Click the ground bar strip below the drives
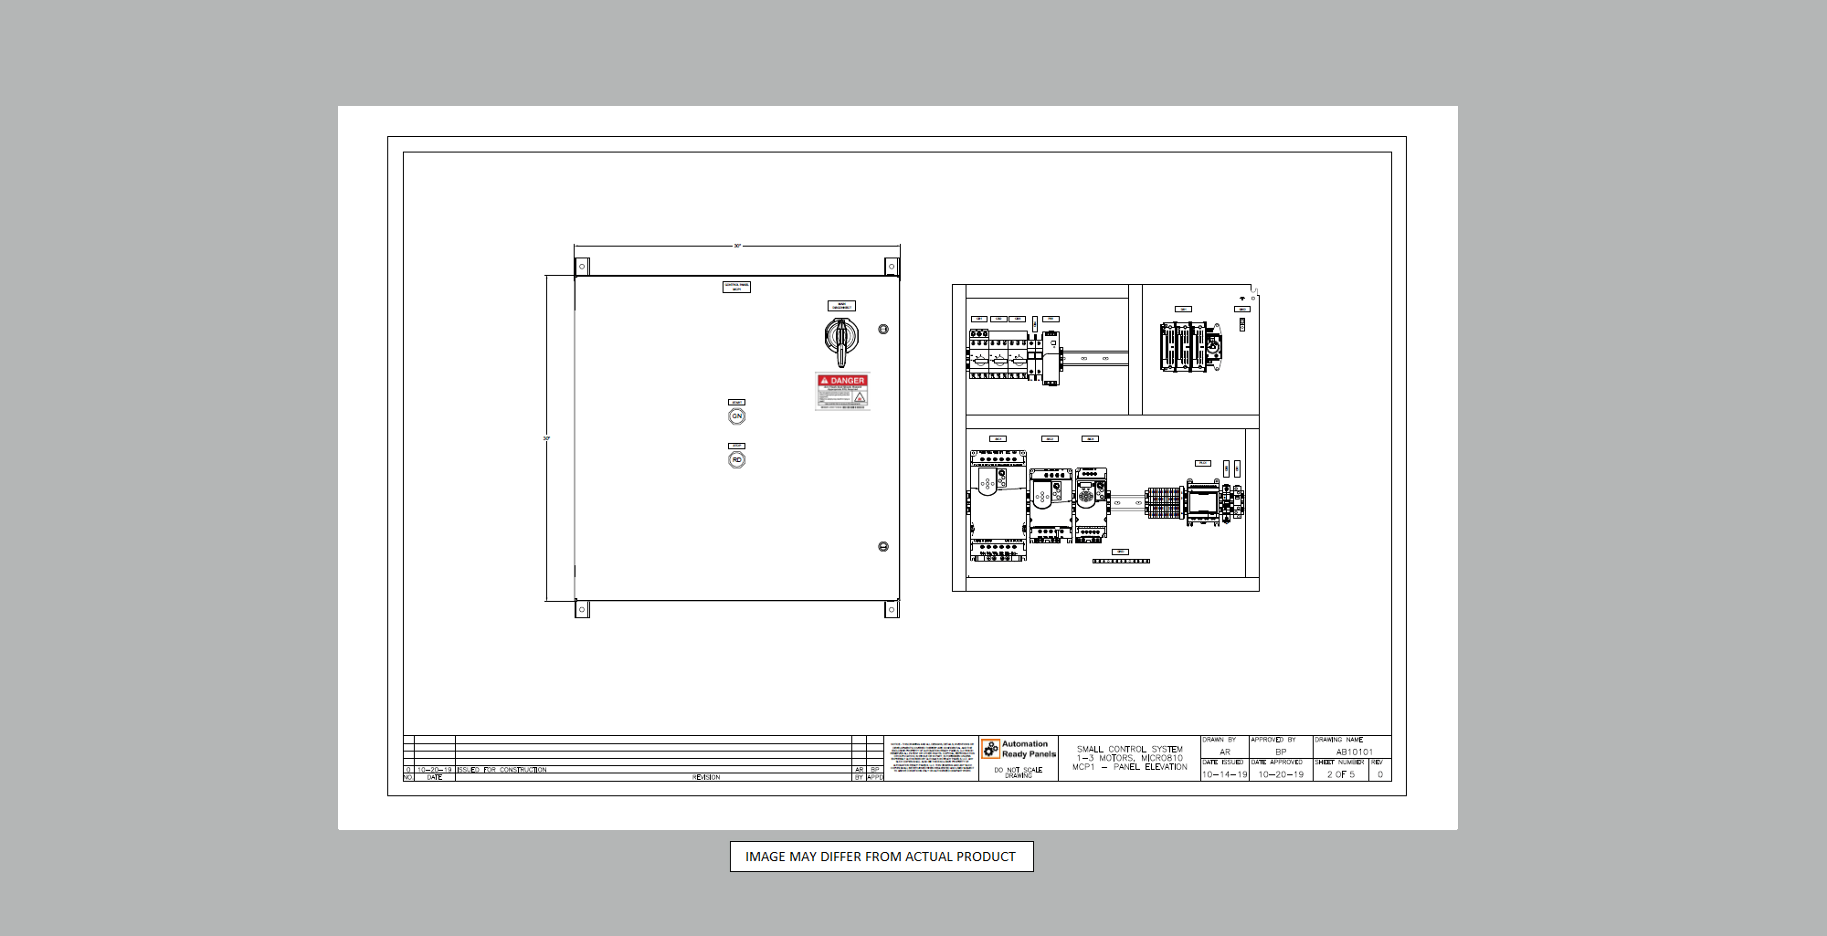The width and height of the screenshot is (1827, 936). [1121, 561]
